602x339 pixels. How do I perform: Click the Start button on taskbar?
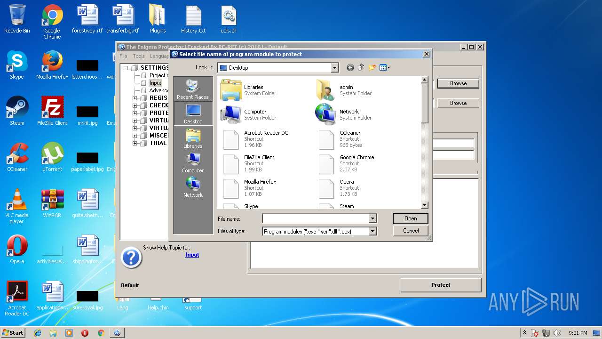click(13, 332)
